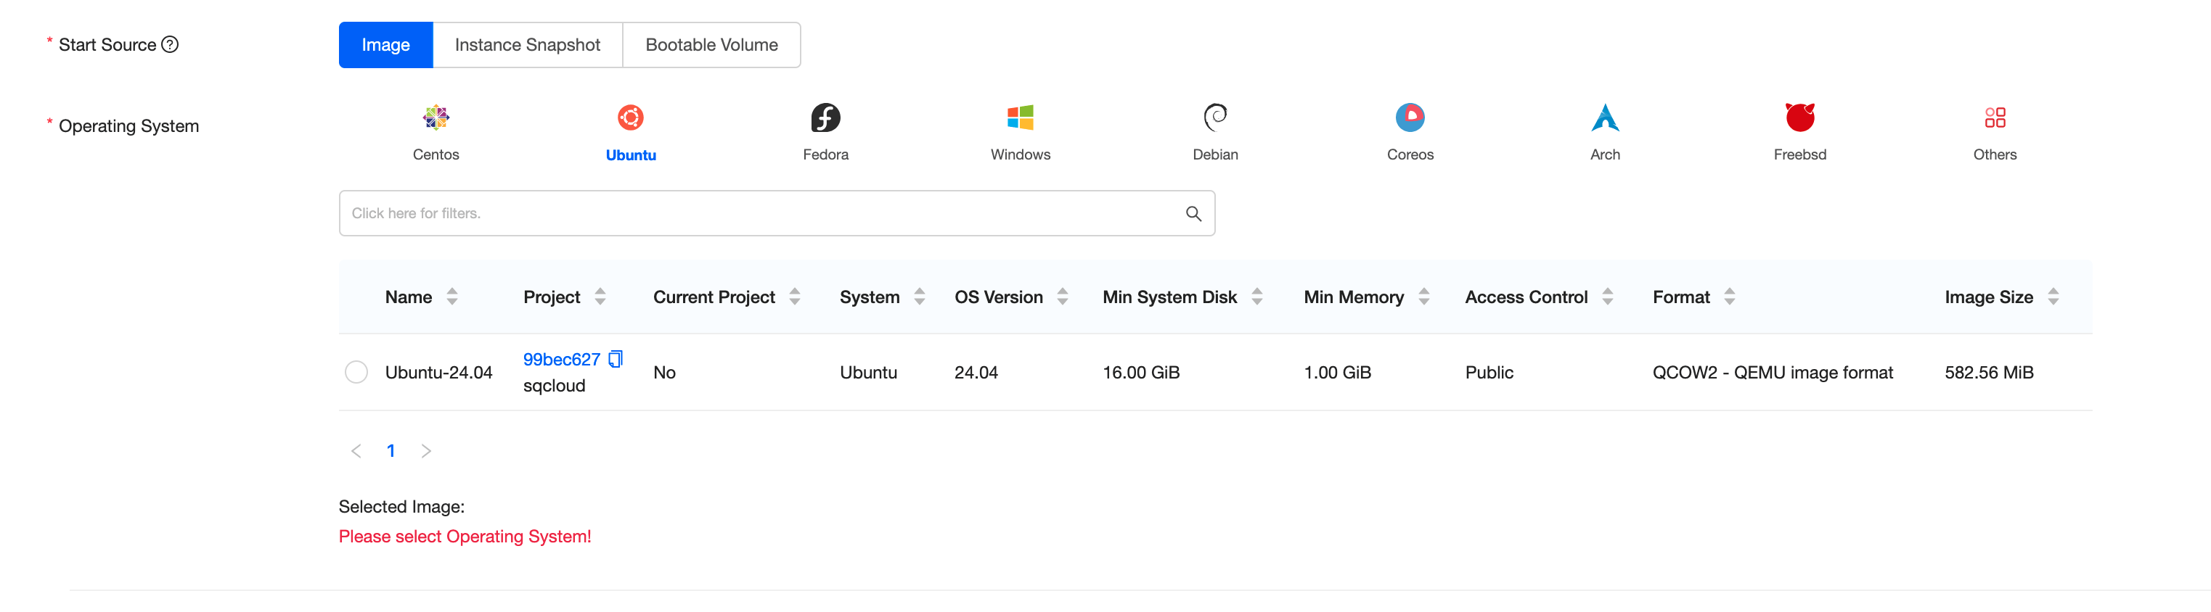Open the 99bec627 project link
This screenshot has height=612, width=2211.
pos(561,359)
